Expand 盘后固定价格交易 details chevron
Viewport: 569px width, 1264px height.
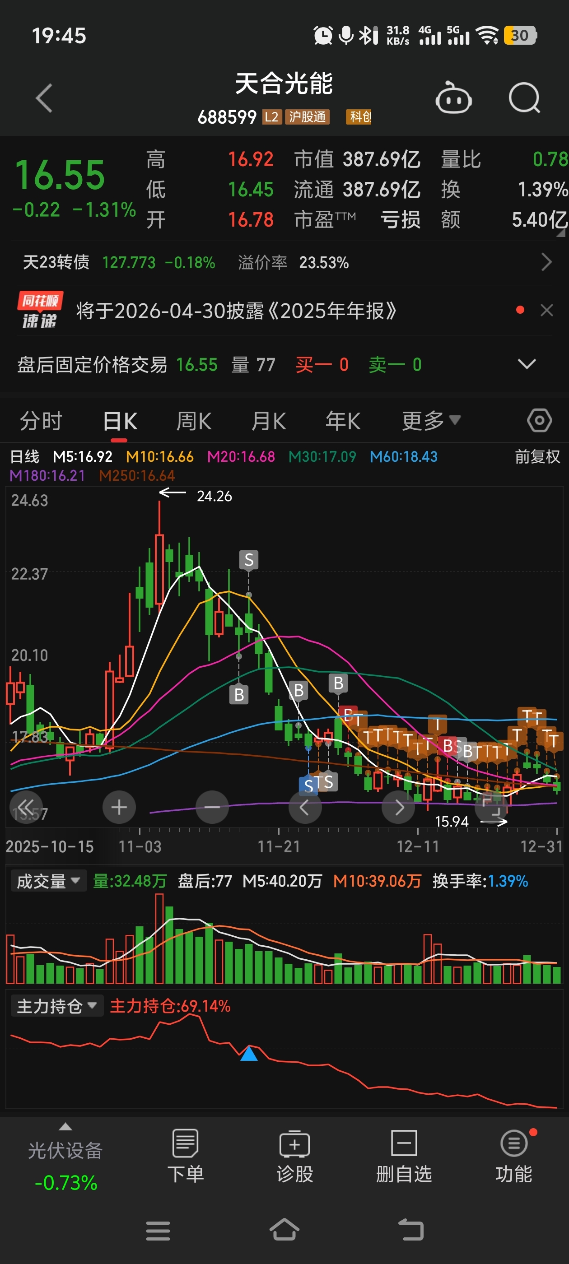click(x=526, y=364)
